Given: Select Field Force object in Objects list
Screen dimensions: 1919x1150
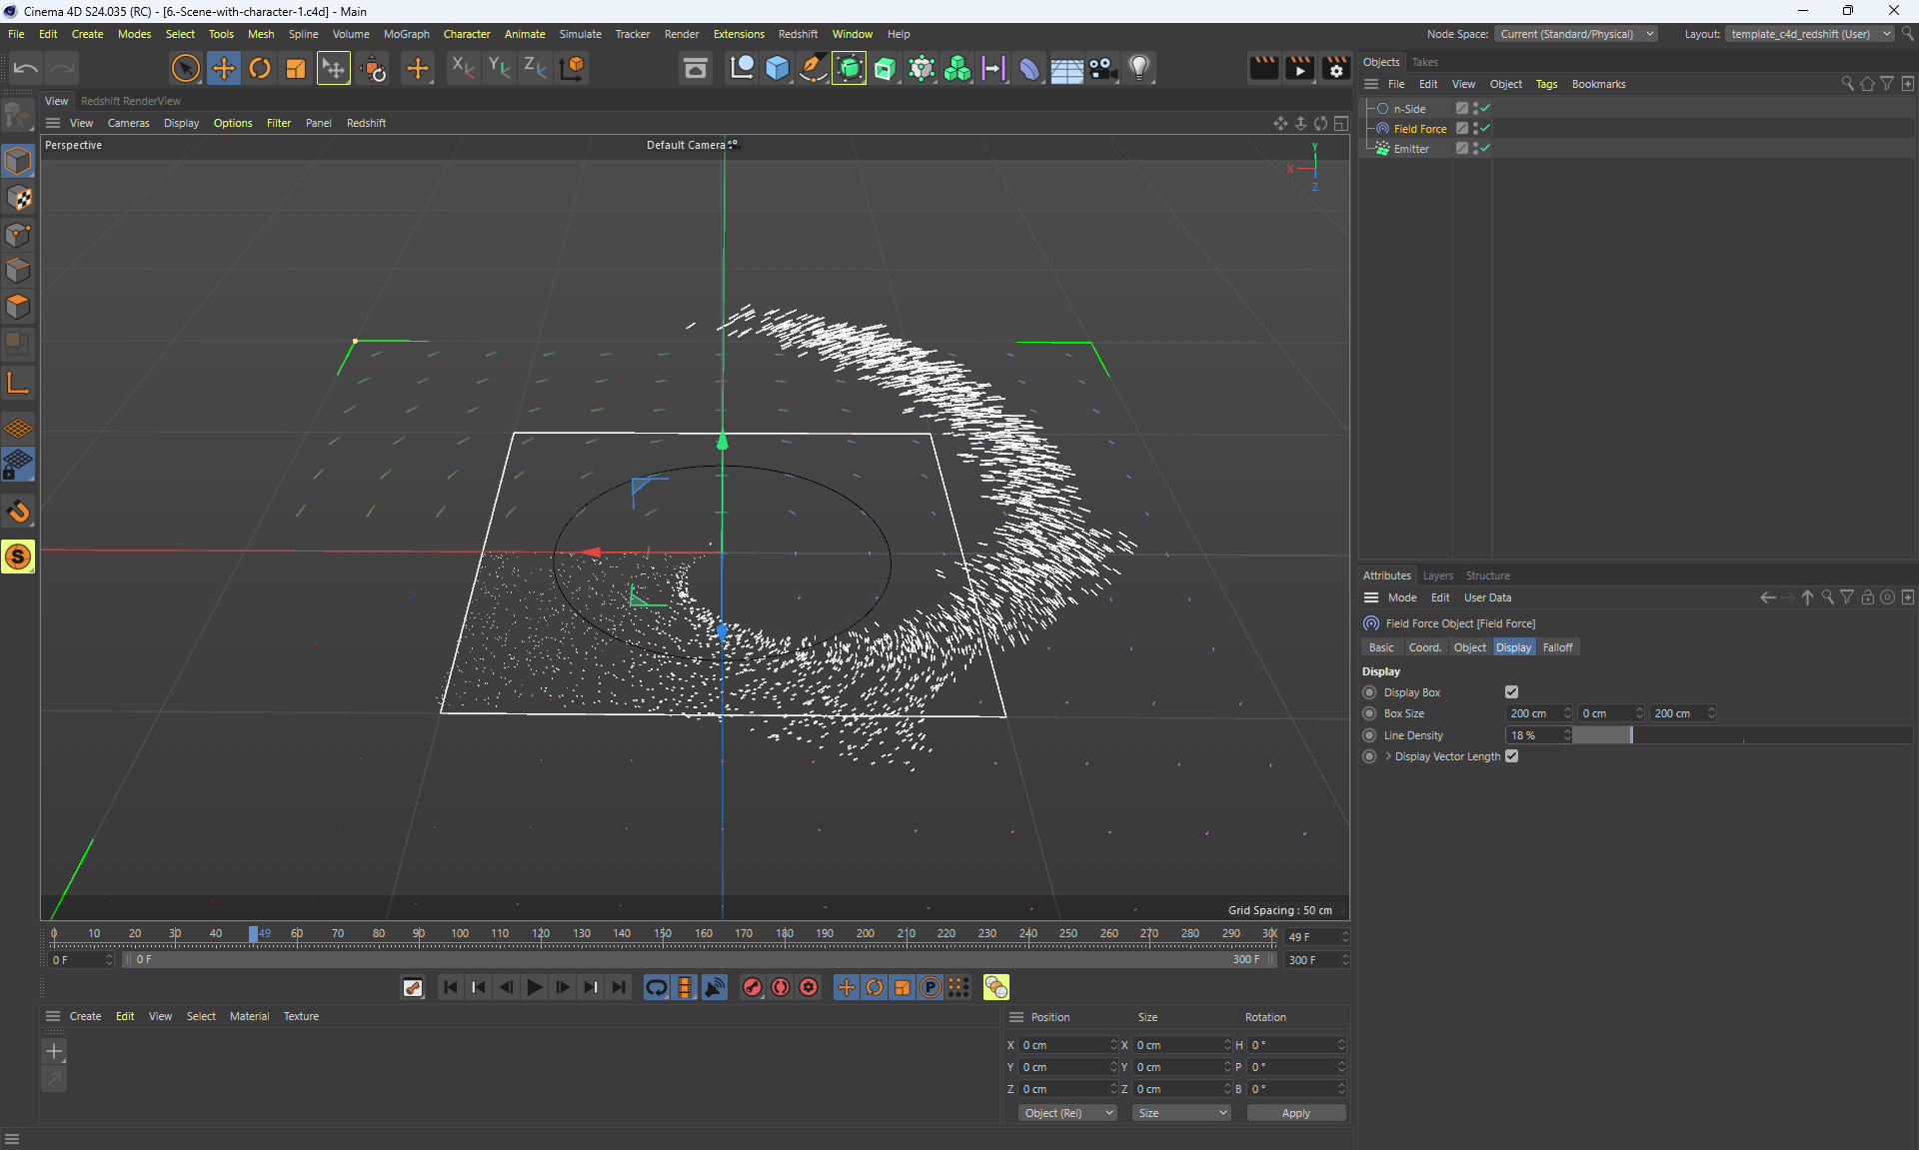Looking at the screenshot, I should point(1419,129).
